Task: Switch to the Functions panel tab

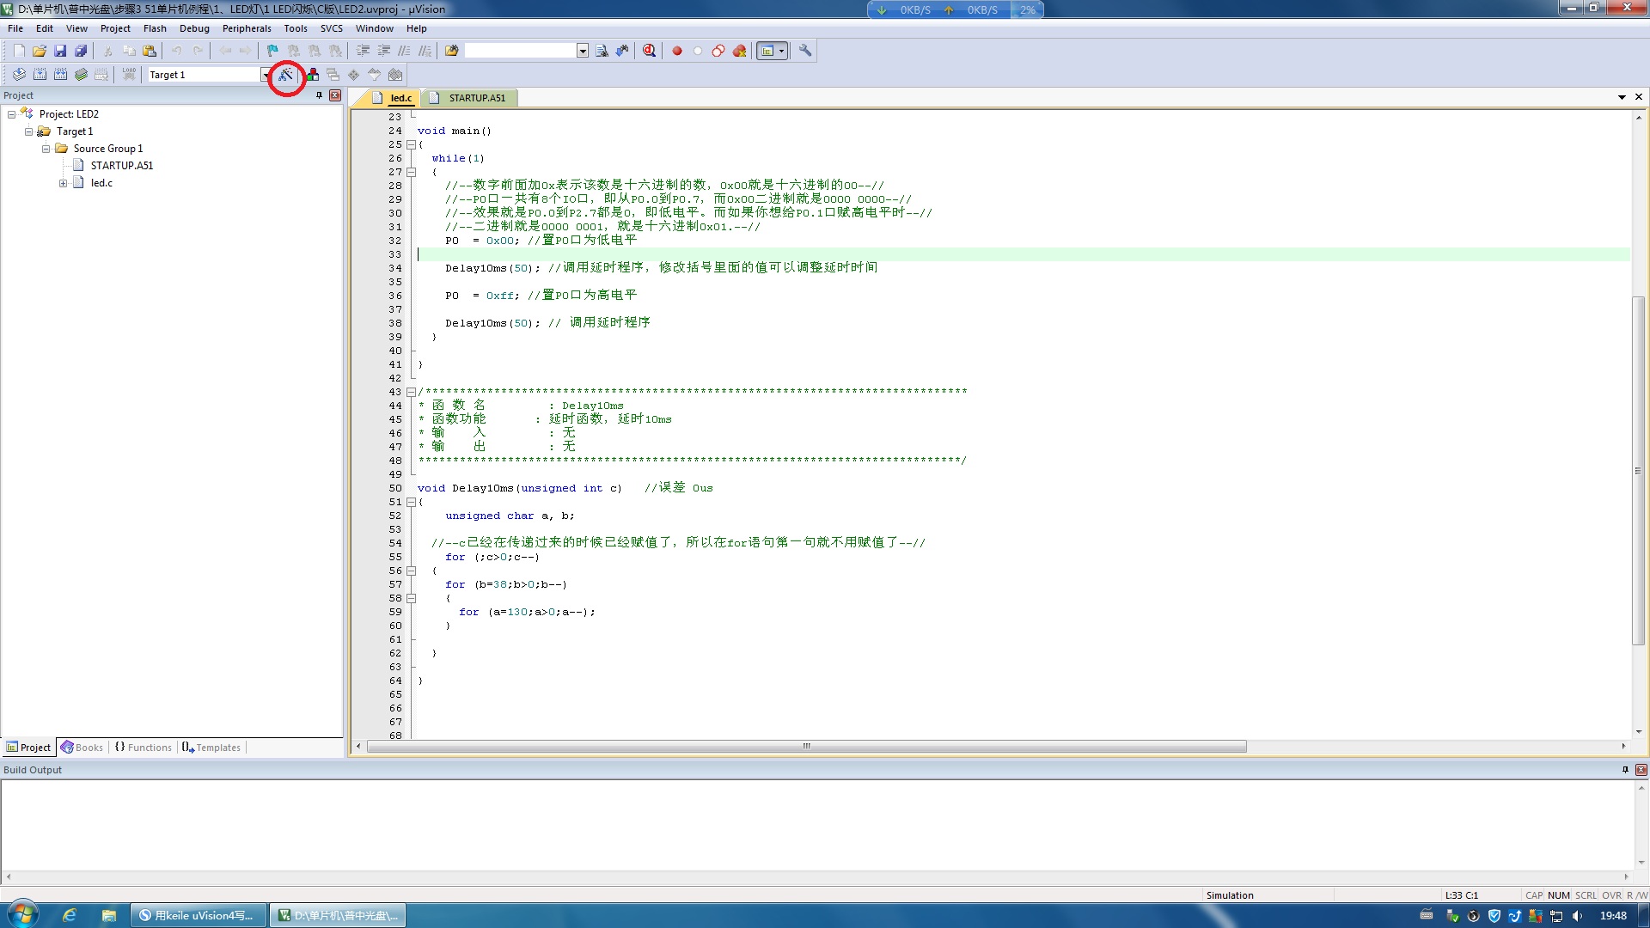Action: [144, 748]
